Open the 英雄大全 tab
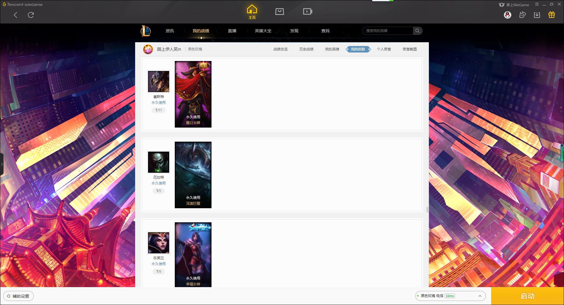Image resolution: width=564 pixels, height=305 pixels. (263, 31)
